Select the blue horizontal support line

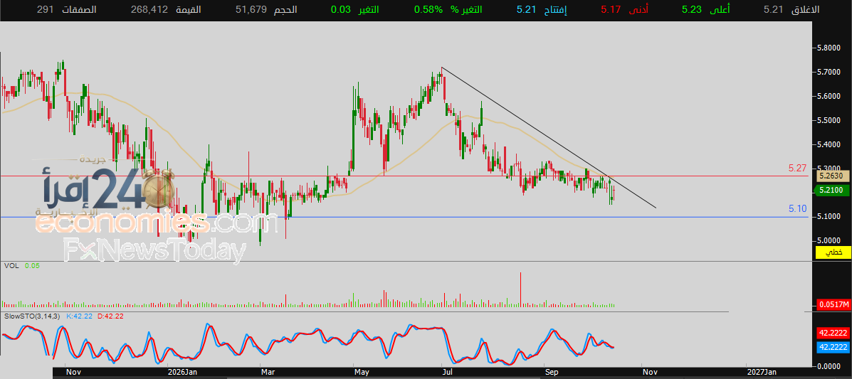pos(404,217)
